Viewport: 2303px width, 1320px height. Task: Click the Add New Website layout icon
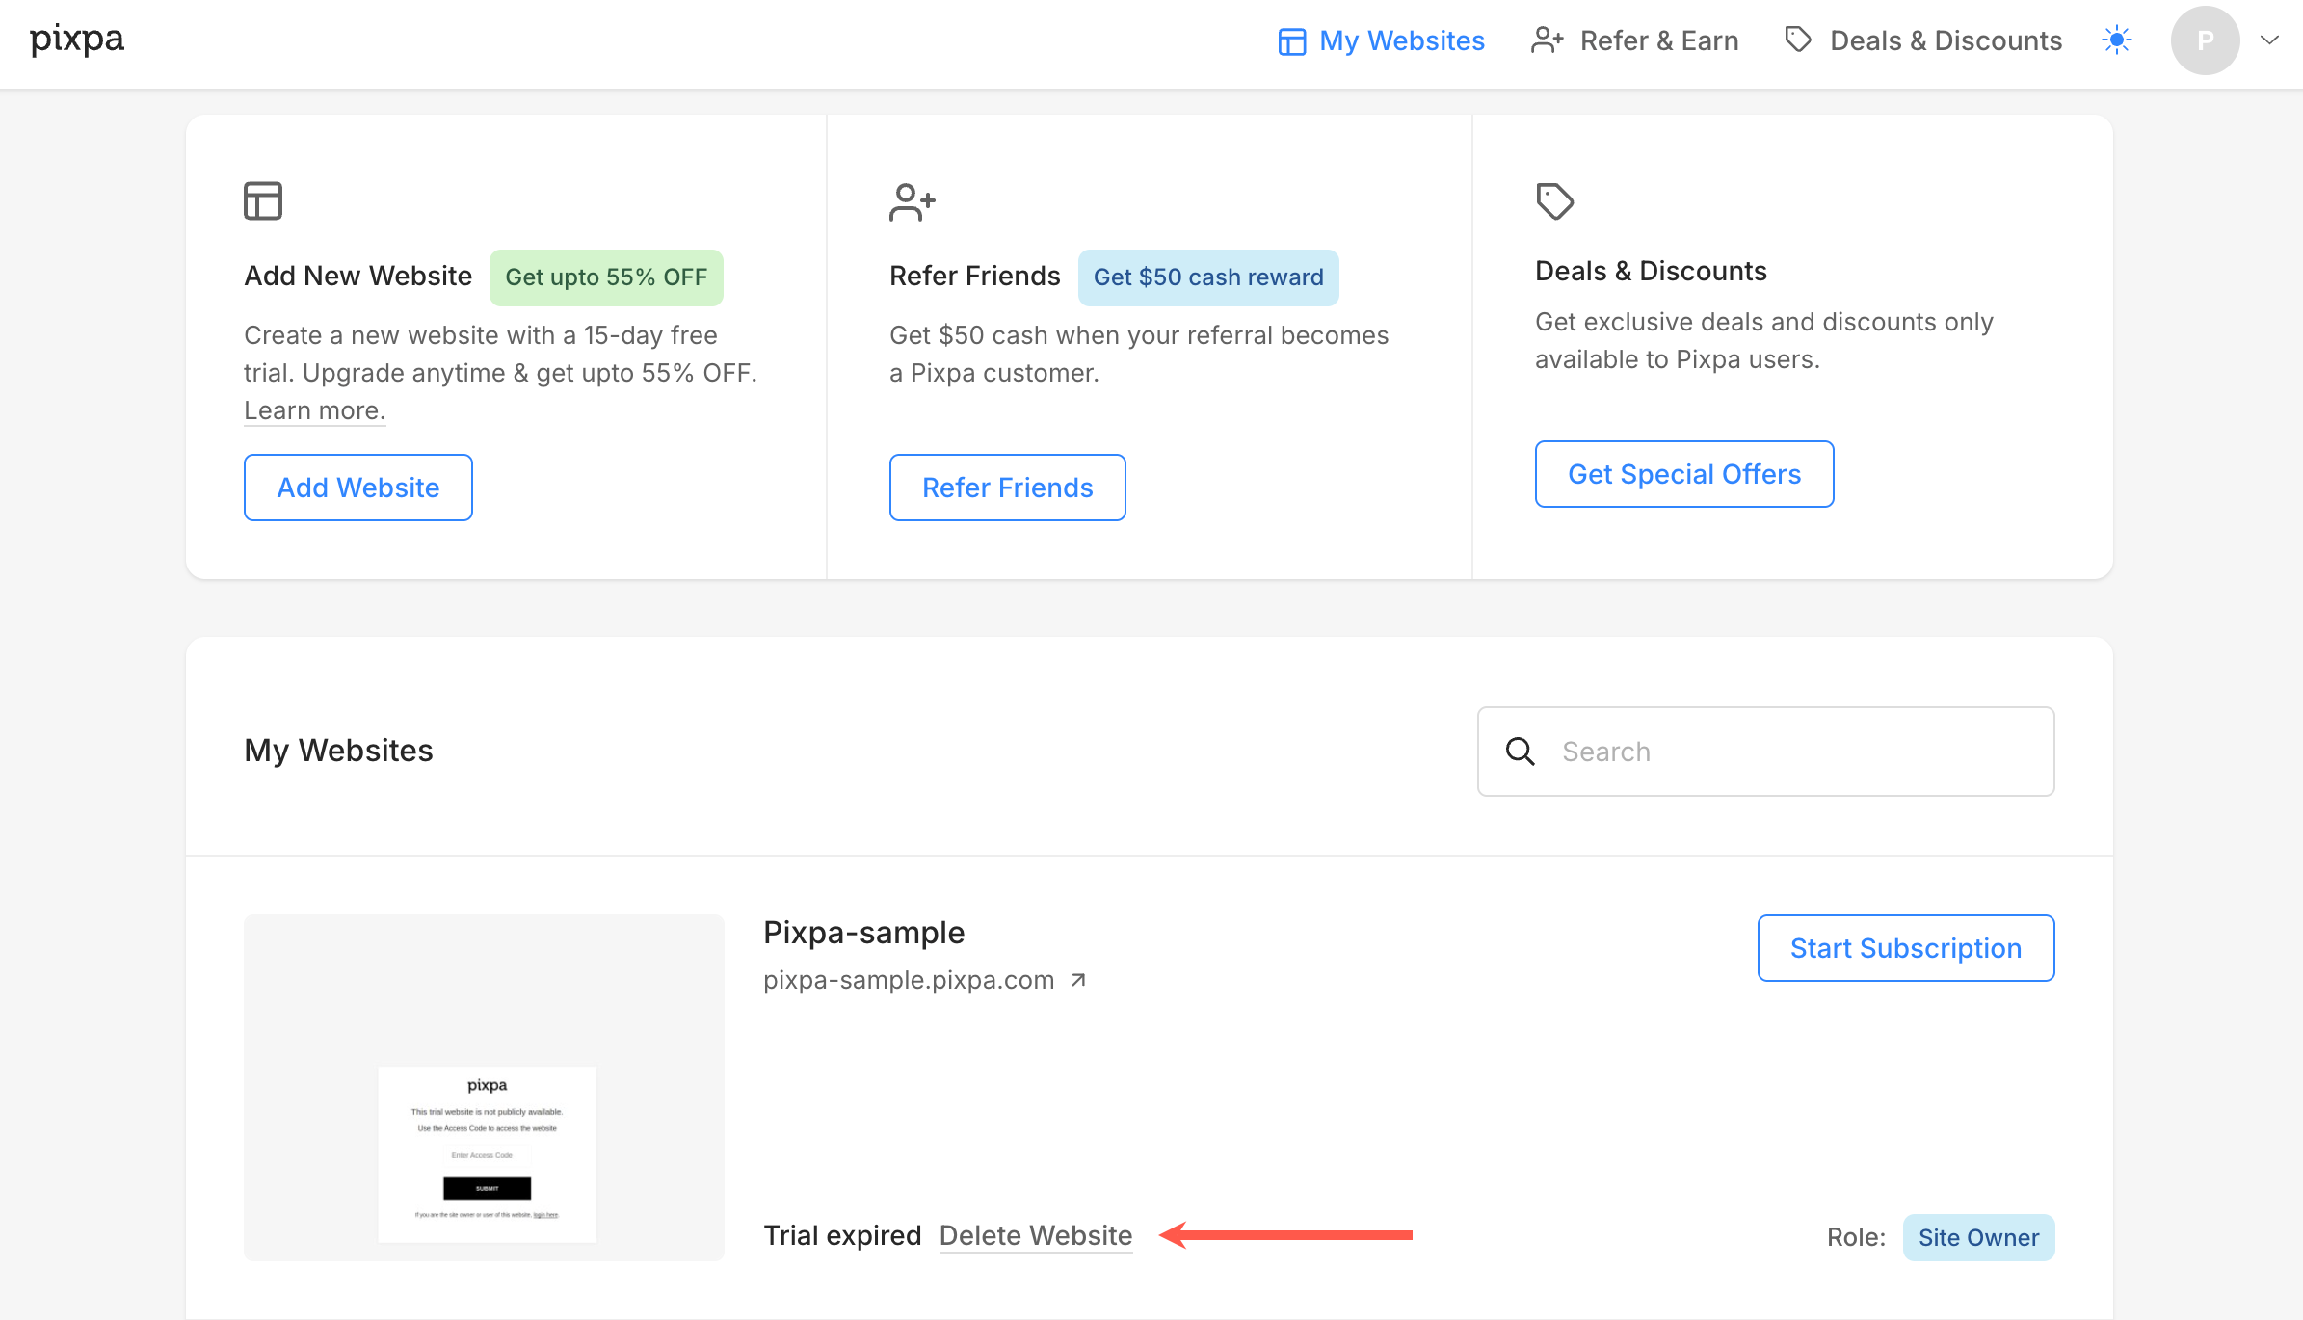pos(263,201)
